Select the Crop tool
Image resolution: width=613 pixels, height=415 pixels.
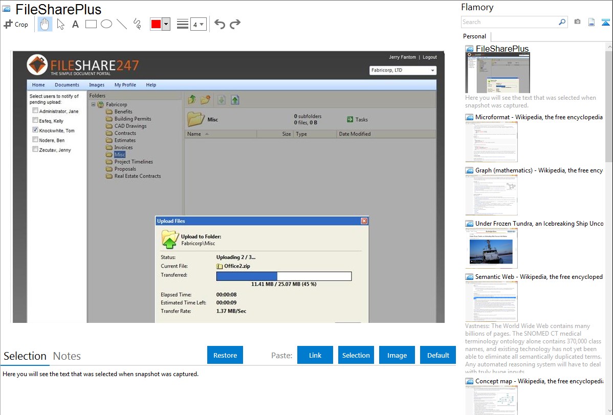(16, 24)
